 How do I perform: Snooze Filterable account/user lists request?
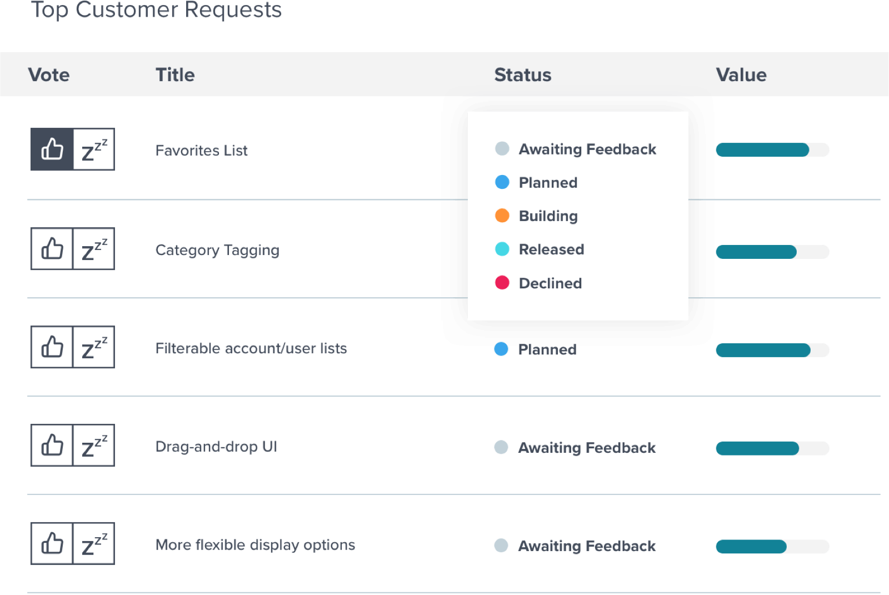(x=94, y=347)
